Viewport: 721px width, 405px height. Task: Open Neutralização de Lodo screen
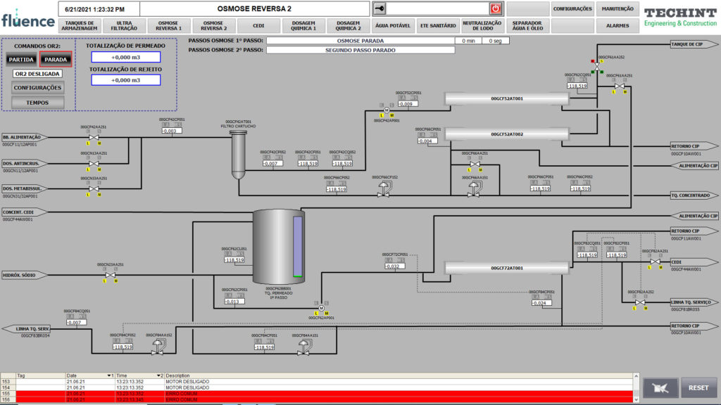click(482, 26)
